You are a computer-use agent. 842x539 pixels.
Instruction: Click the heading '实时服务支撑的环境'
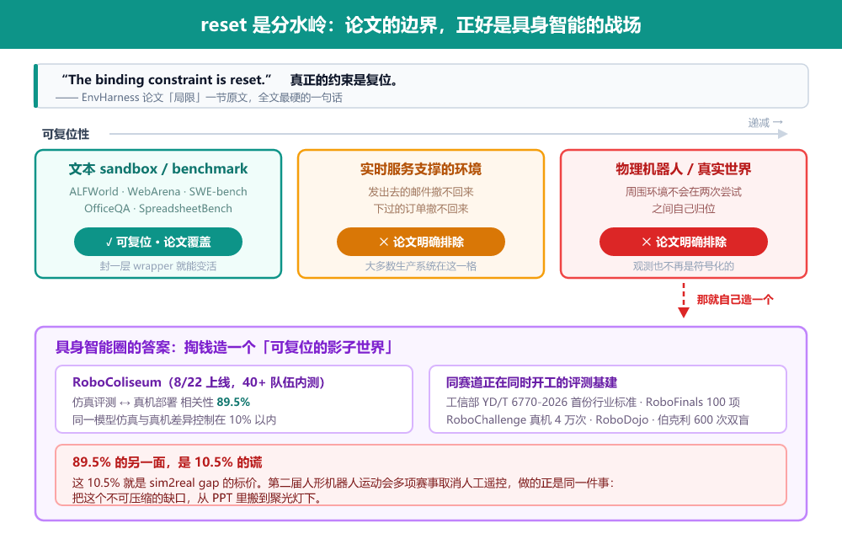tap(420, 168)
